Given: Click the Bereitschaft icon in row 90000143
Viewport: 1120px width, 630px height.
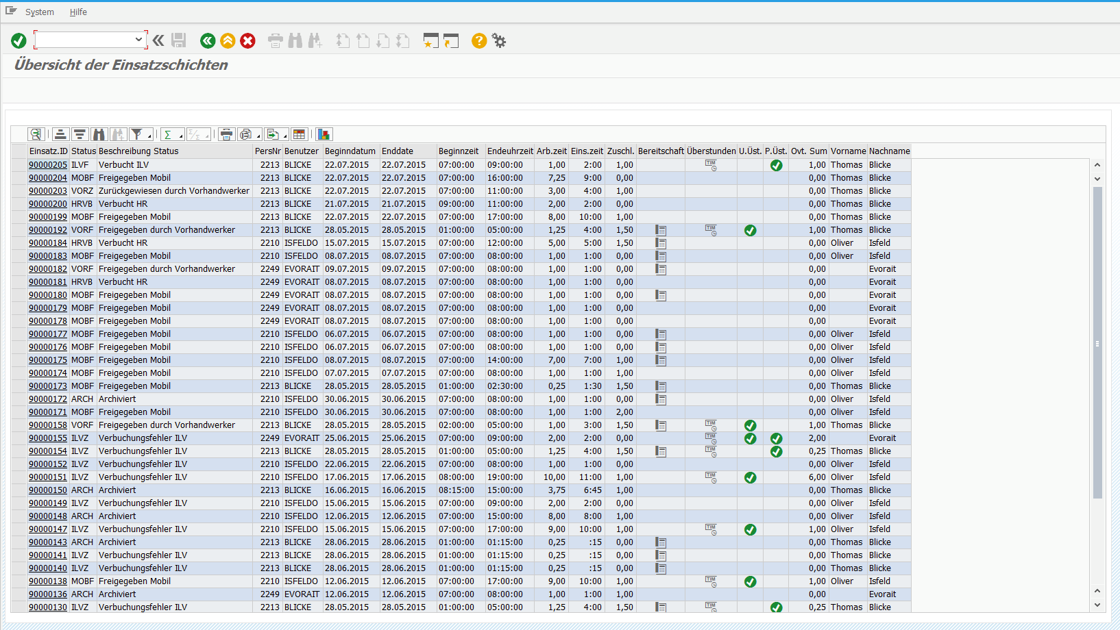Looking at the screenshot, I should [x=661, y=542].
